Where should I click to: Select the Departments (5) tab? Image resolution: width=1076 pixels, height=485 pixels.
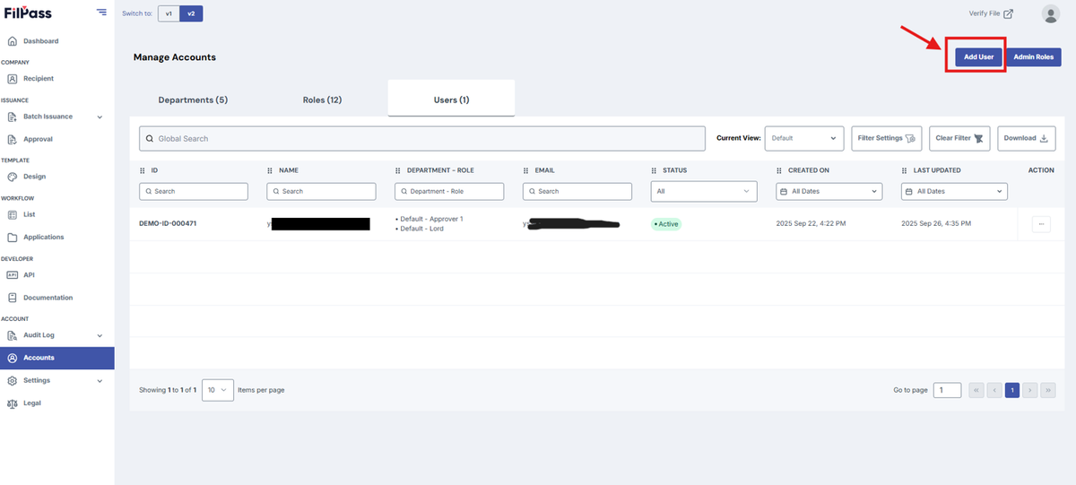[193, 100]
